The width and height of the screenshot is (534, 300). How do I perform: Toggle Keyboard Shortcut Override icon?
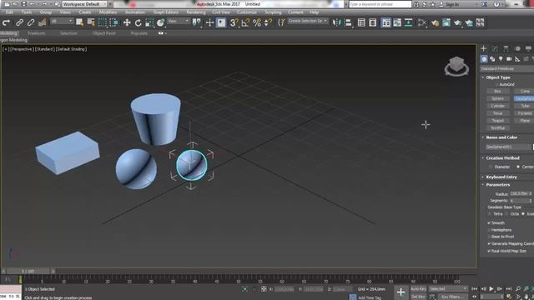click(221, 22)
